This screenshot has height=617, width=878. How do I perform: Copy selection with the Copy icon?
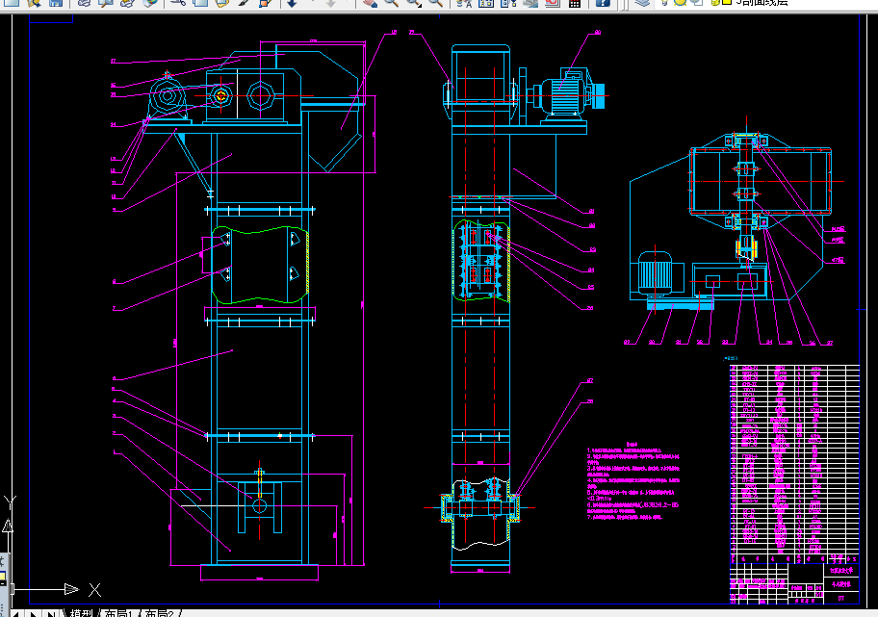coord(200,3)
